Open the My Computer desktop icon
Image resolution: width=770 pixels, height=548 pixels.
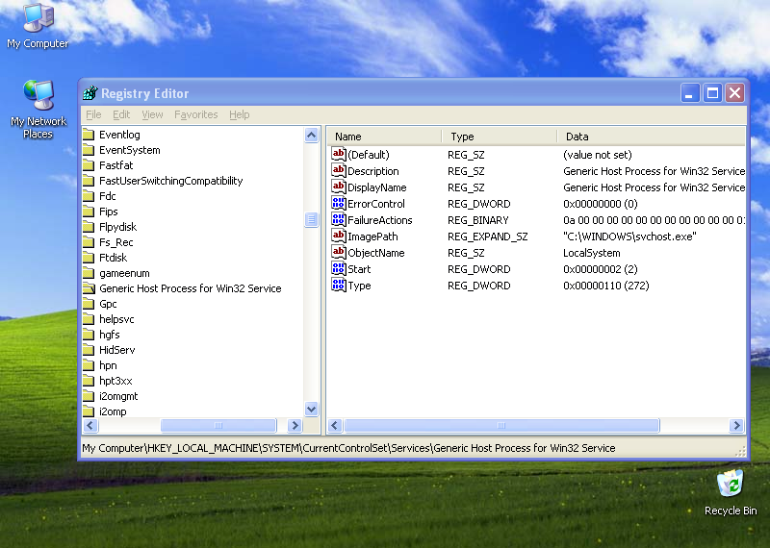tap(38, 26)
